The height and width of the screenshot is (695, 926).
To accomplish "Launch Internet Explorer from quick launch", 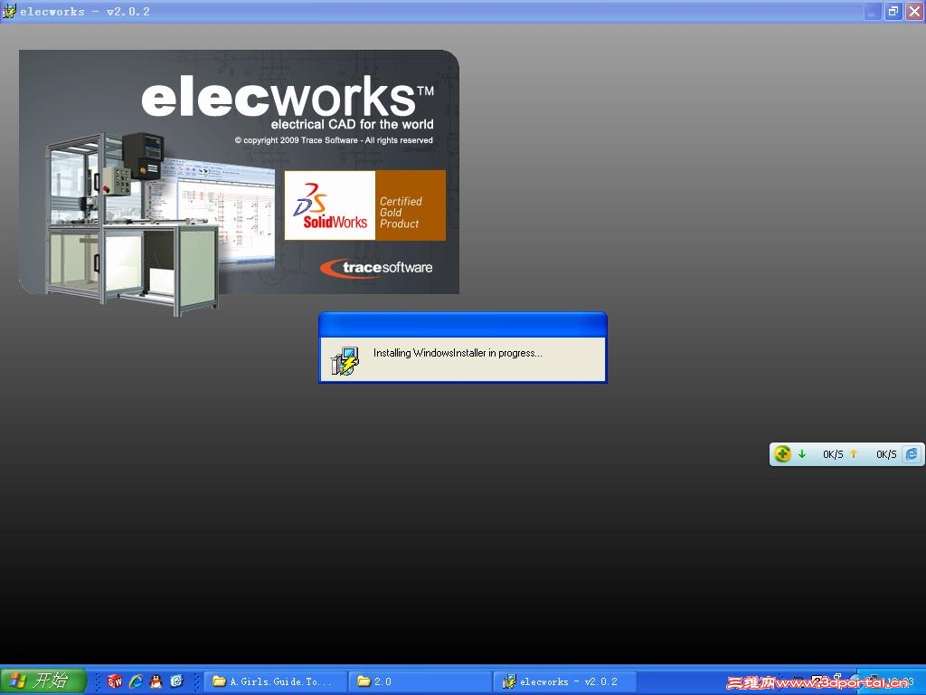I will pos(136,681).
